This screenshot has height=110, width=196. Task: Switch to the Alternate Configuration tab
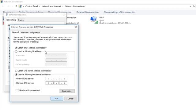[x=30, y=32]
